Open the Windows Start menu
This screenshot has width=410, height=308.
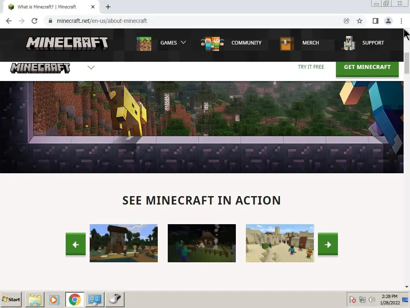pos(11,299)
